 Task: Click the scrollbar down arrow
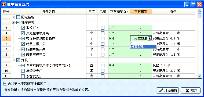tap(199, 76)
